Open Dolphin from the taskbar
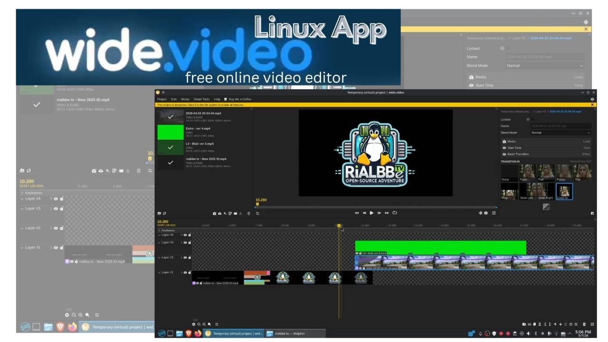The width and height of the screenshot is (608, 342). pyautogui.click(x=294, y=333)
